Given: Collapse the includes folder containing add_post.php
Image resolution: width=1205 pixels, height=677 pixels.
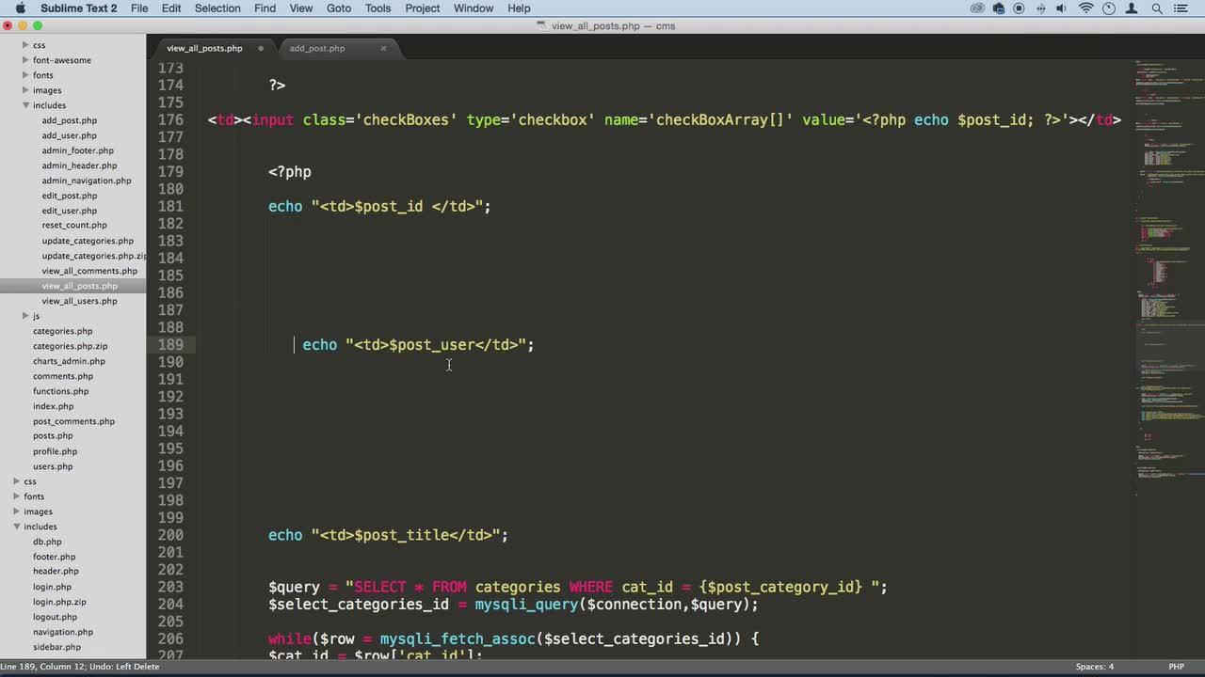Looking at the screenshot, I should click(26, 105).
